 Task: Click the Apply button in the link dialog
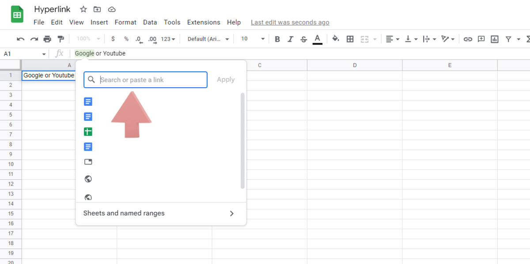point(226,79)
